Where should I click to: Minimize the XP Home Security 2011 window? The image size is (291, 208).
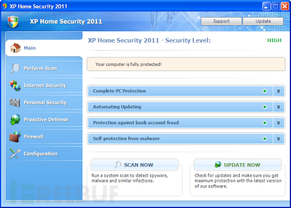pos(266,6)
